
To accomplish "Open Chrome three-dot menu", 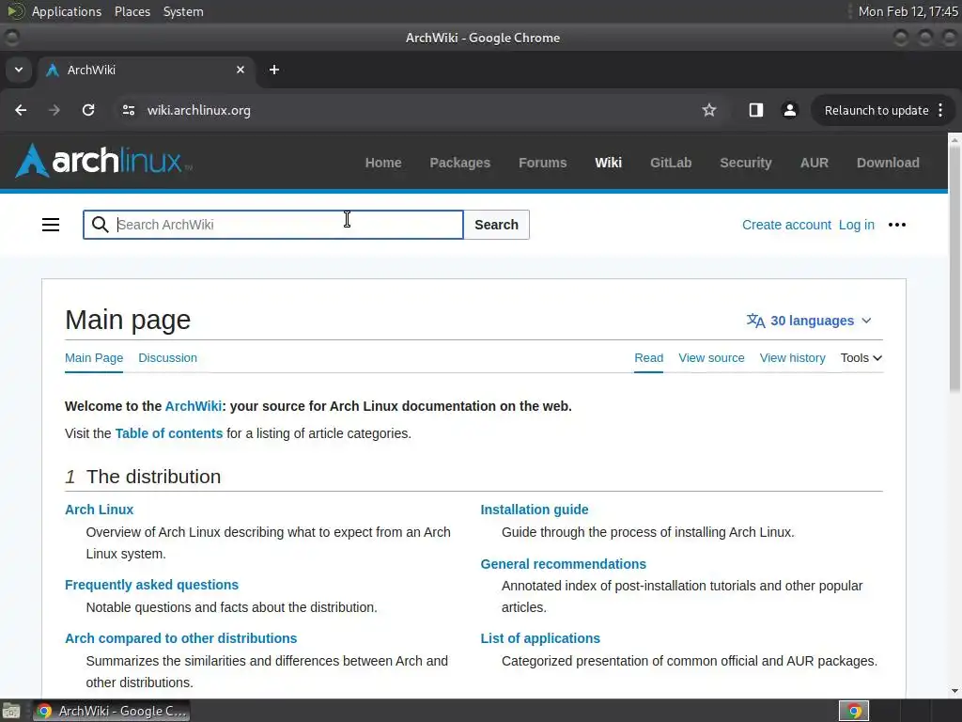I will (940, 110).
